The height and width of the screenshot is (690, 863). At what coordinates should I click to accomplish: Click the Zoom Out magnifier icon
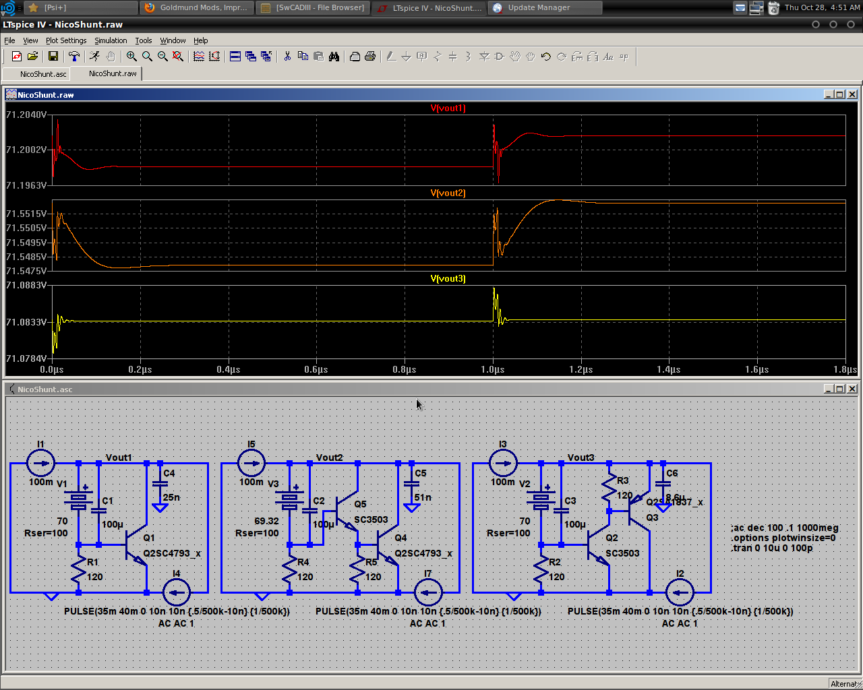click(162, 57)
